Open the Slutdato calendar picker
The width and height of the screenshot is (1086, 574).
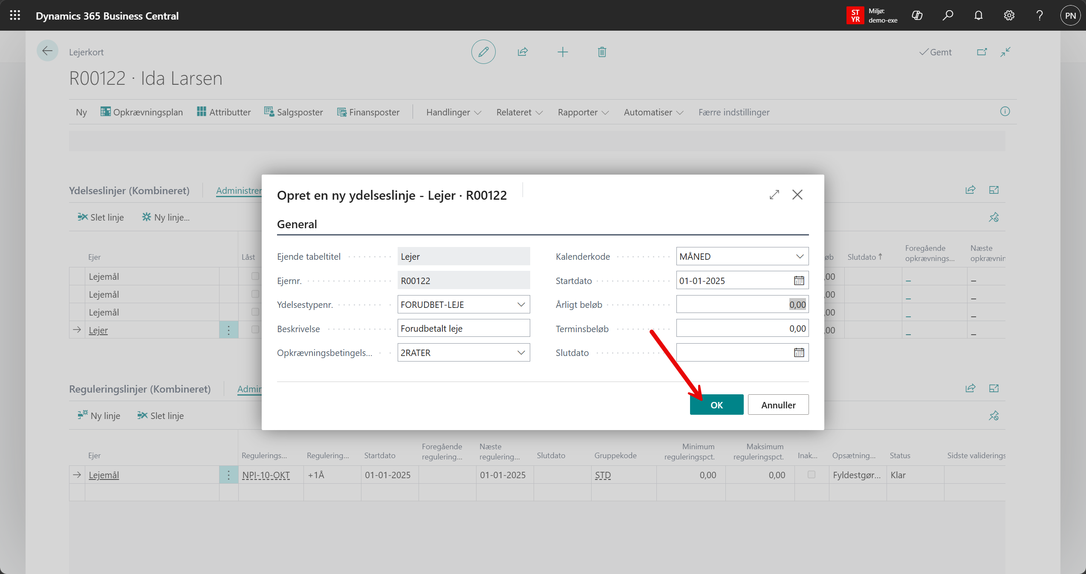point(799,353)
